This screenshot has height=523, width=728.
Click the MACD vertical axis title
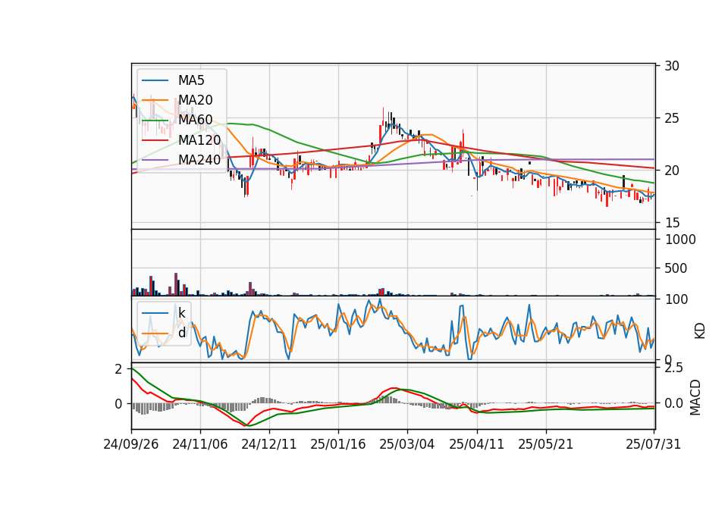(x=695, y=397)
